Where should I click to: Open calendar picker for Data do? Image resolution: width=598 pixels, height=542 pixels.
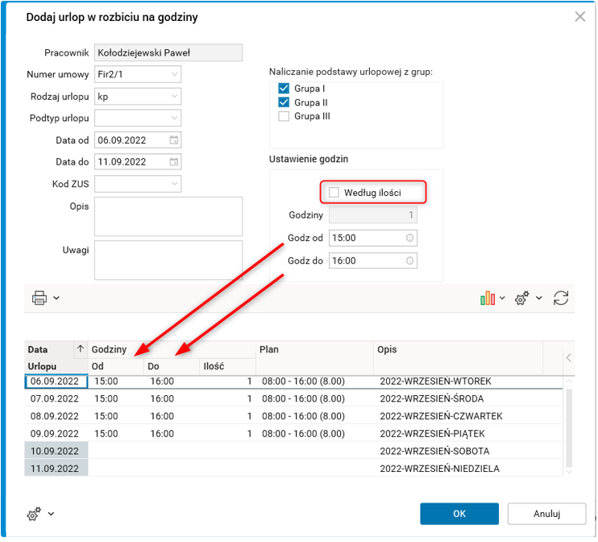(x=174, y=162)
